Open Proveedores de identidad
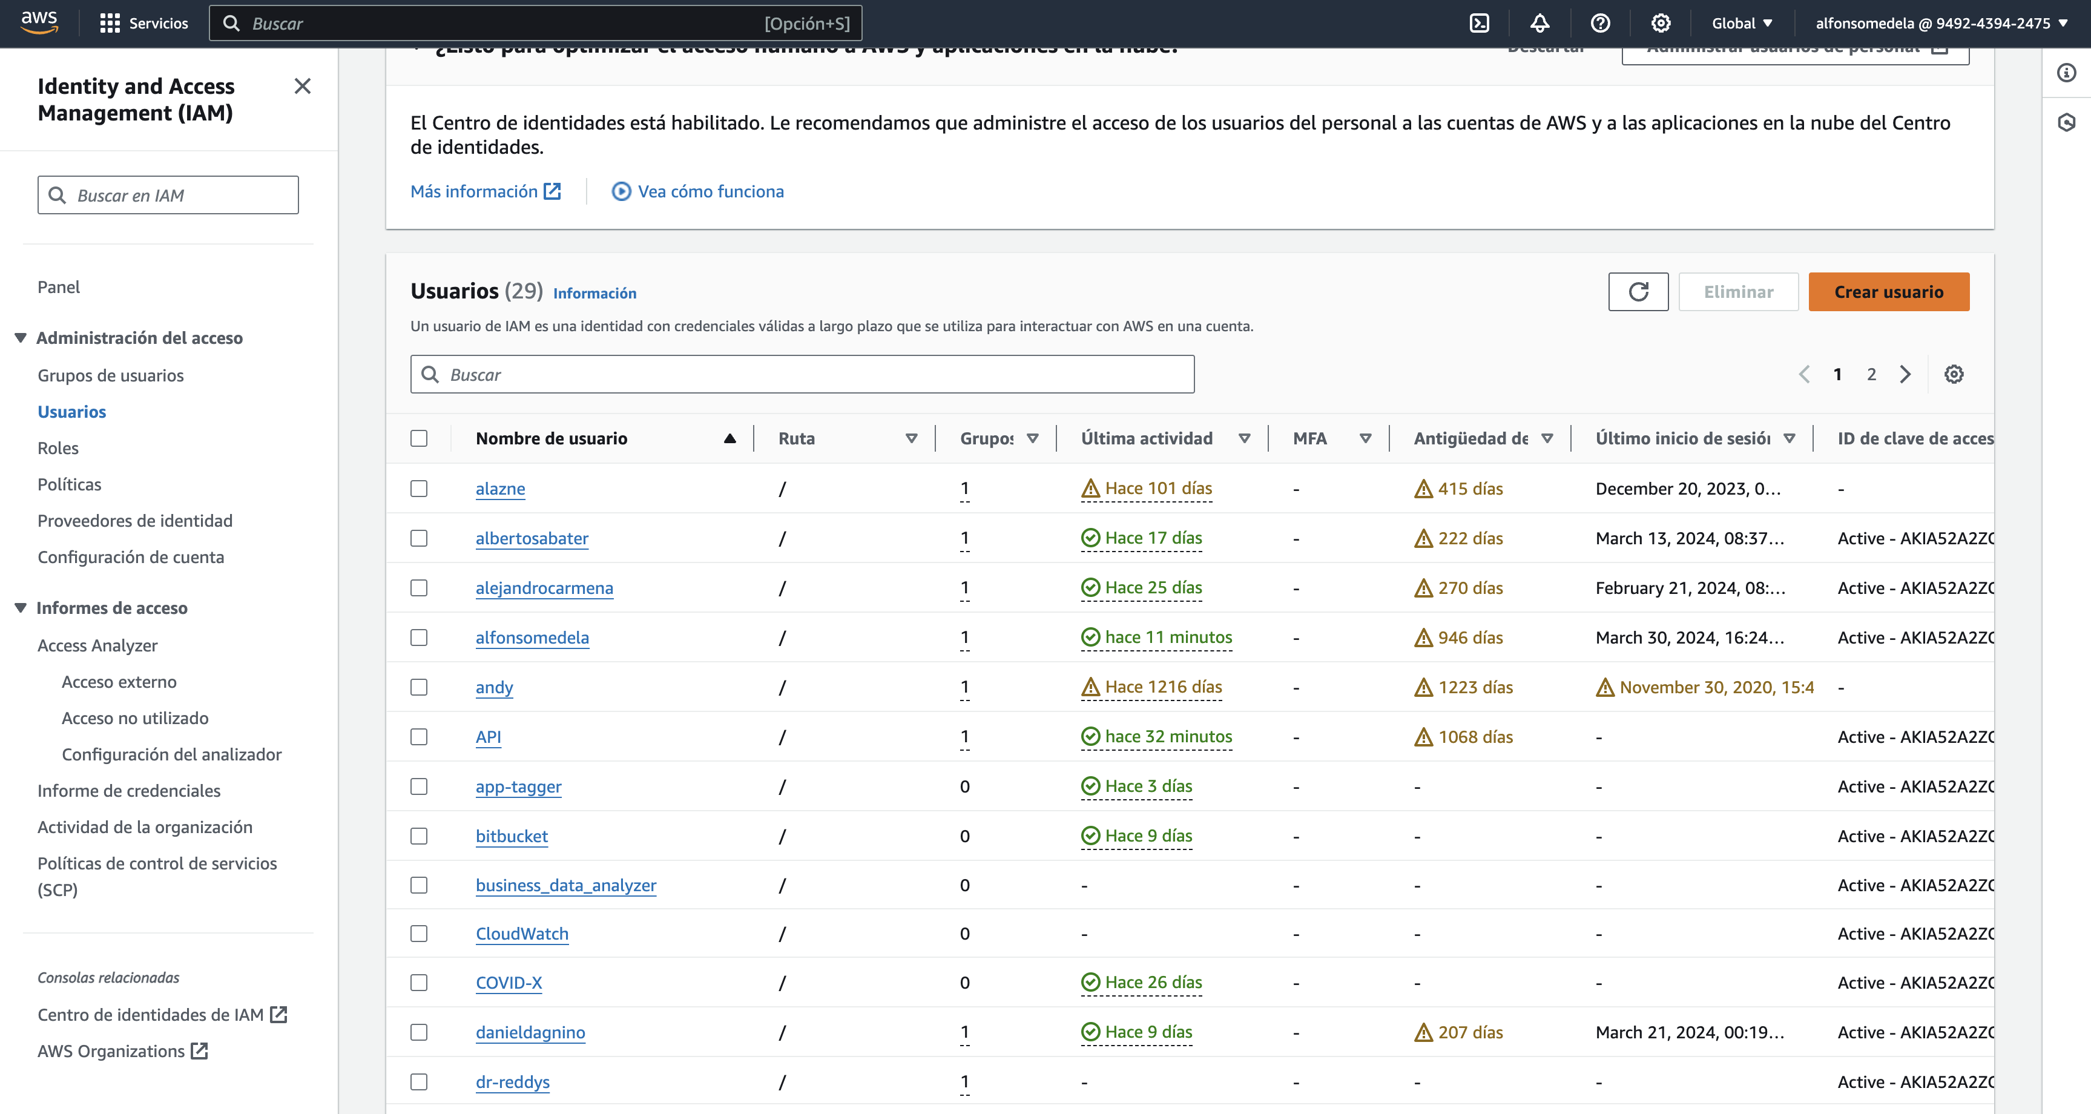Viewport: 2091px width, 1114px height. point(135,521)
